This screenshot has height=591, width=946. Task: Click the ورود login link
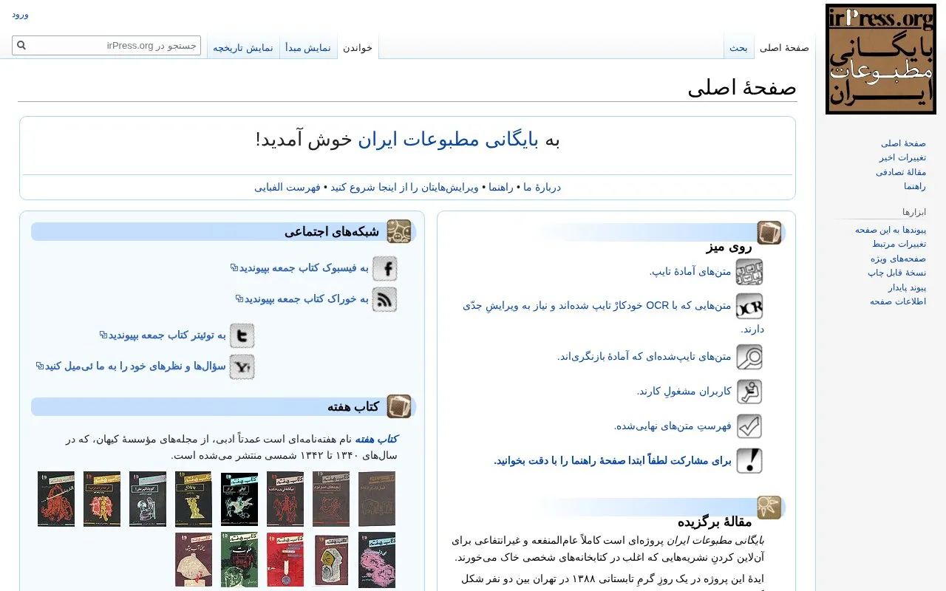[20, 14]
